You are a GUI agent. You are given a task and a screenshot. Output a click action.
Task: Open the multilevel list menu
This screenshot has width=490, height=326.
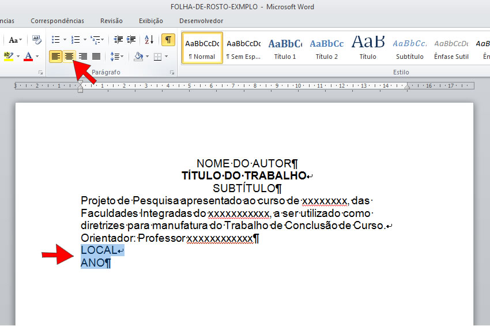(97, 40)
